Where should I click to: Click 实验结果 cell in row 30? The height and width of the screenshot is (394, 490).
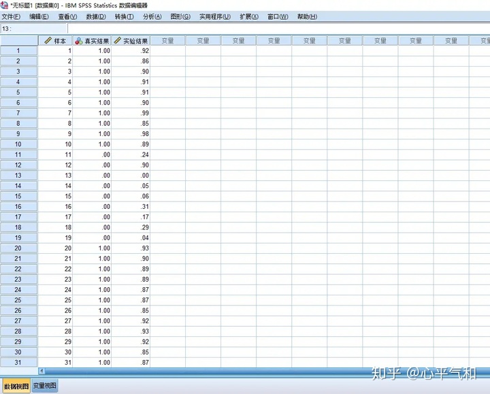[x=131, y=352]
